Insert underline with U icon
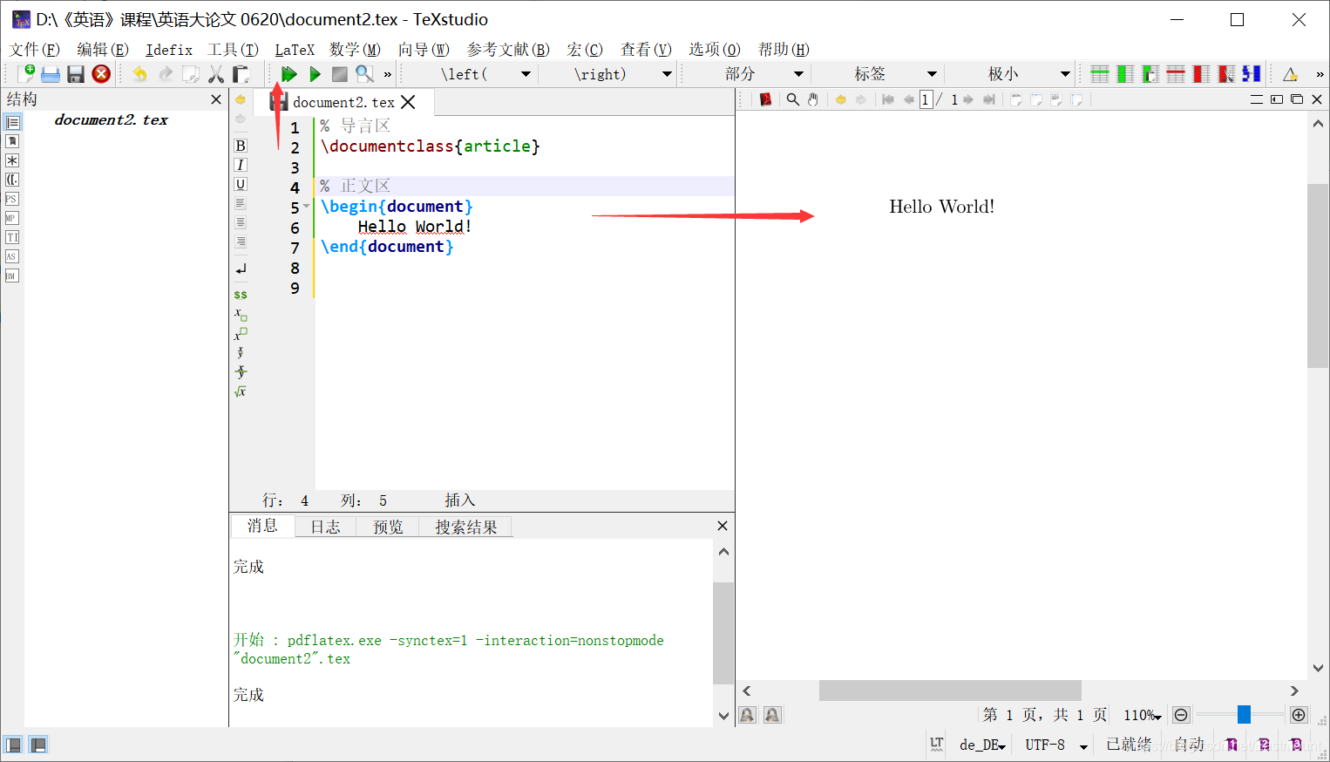1330x762 pixels. pyautogui.click(x=241, y=184)
